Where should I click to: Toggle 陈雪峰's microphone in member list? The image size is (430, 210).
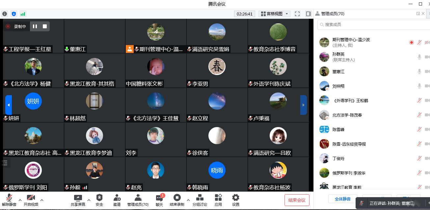coord(419,129)
